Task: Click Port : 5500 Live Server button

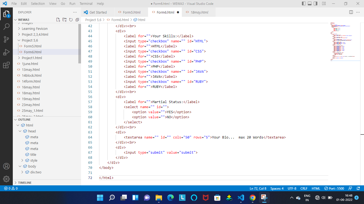Action: [x=334, y=188]
